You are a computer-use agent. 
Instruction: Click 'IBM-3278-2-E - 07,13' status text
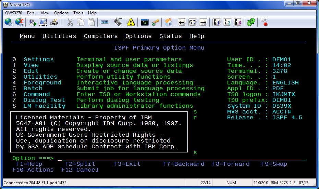[289, 183]
